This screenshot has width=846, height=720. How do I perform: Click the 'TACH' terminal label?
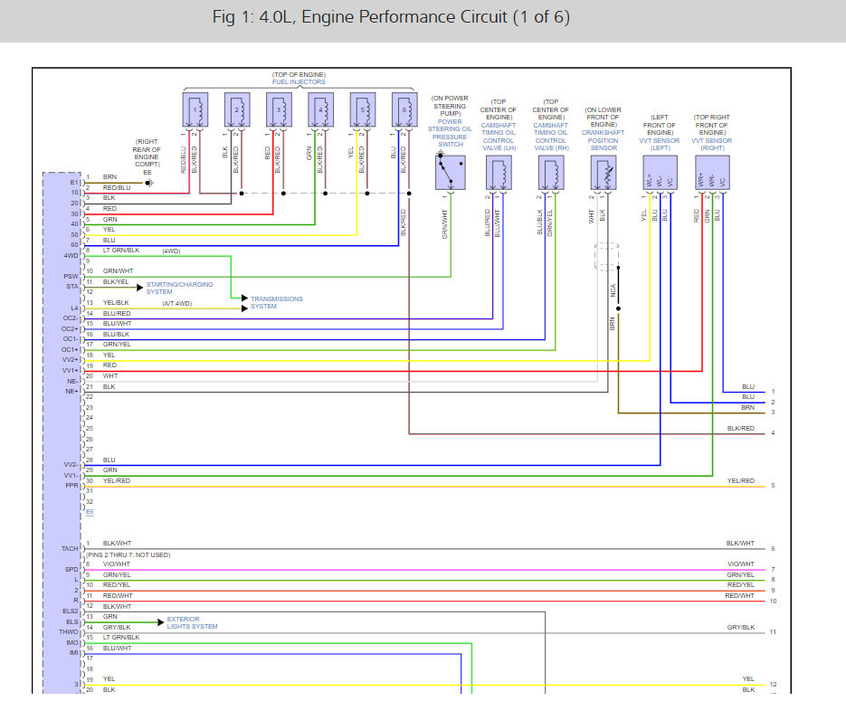point(70,548)
